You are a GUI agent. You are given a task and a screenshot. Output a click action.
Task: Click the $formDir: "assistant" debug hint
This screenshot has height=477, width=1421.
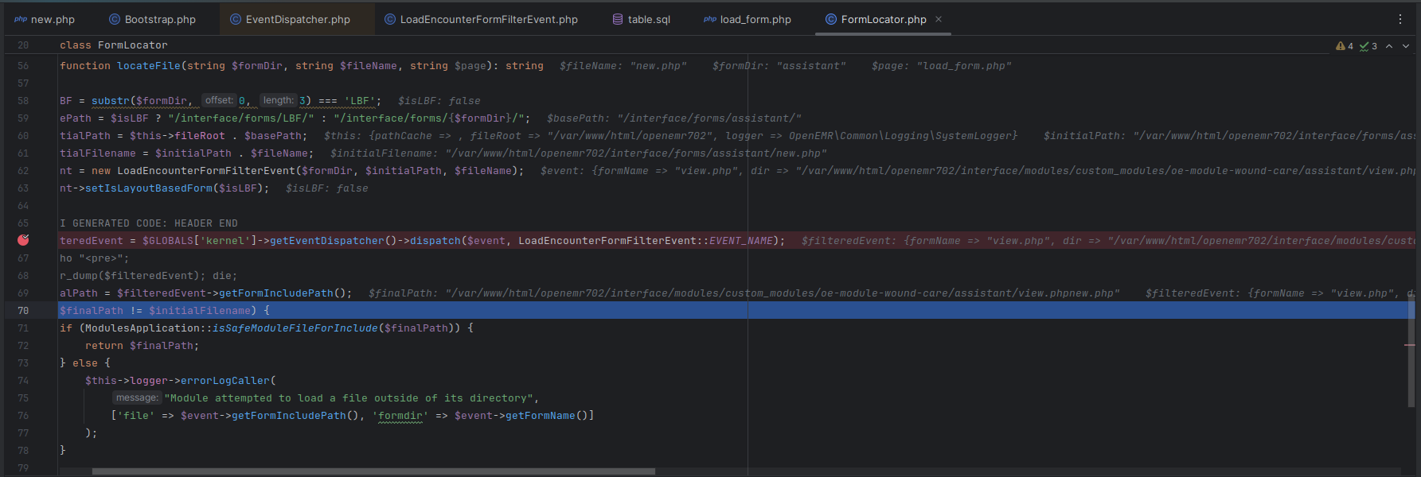click(x=779, y=66)
